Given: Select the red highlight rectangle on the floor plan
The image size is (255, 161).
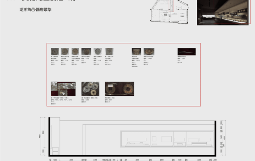Looking at the screenshot, I should 171,6.
